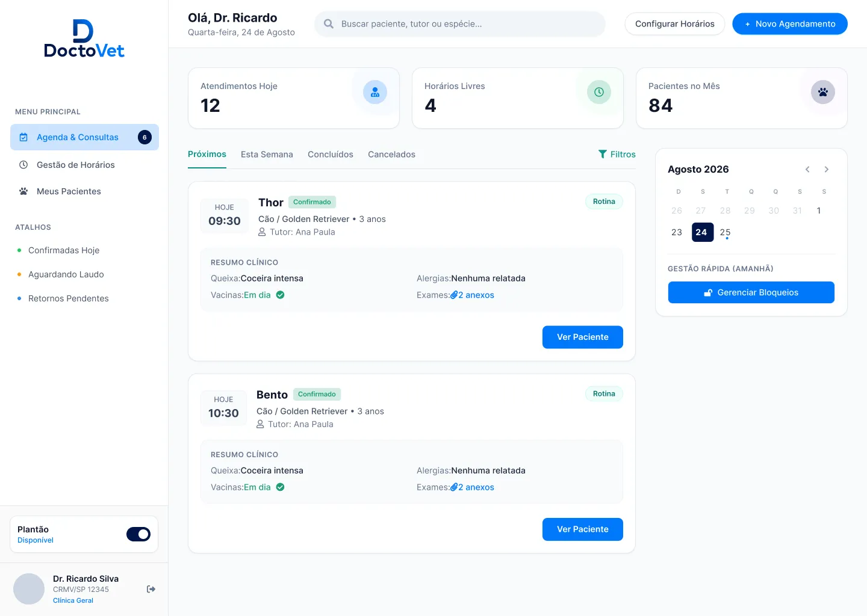Image resolution: width=867 pixels, height=616 pixels.
Task: Toggle the Plantão availability switch
Action: point(138,534)
